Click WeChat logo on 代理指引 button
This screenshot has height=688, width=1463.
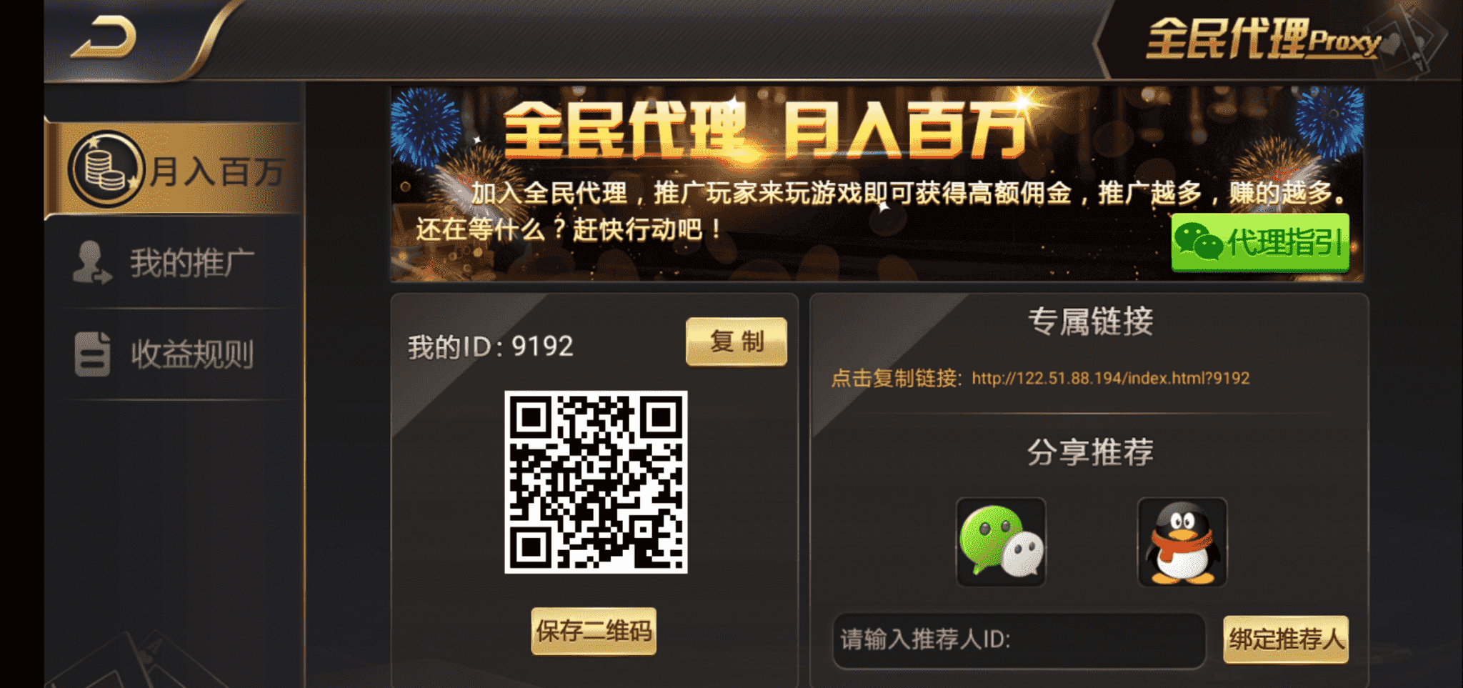click(1199, 241)
